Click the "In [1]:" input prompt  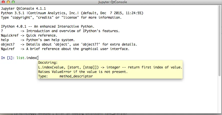point(8,58)
